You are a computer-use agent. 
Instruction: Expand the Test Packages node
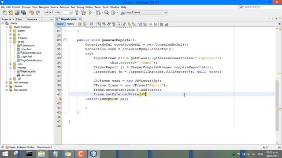tap(7, 83)
